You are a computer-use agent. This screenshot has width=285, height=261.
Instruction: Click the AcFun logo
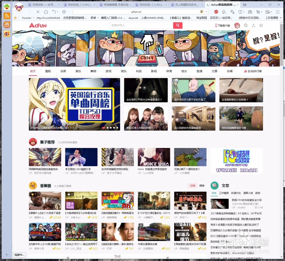38,25
